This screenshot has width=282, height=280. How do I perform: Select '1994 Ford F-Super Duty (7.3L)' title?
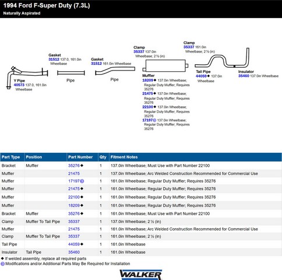[x=47, y=5]
